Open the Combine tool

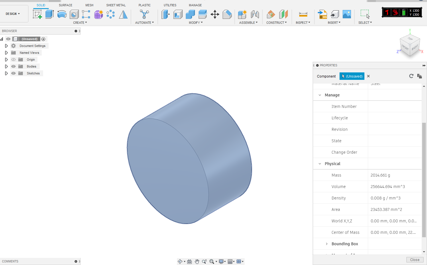pos(190,14)
